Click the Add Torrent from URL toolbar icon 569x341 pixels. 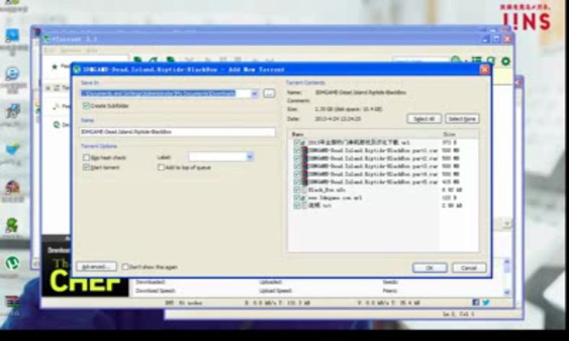154,60
